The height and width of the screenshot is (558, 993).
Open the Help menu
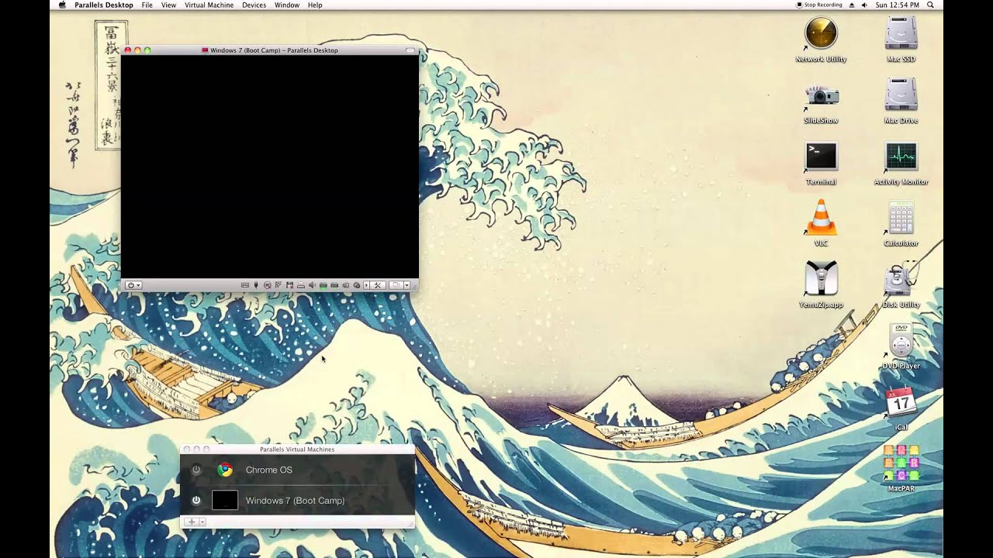pos(315,5)
